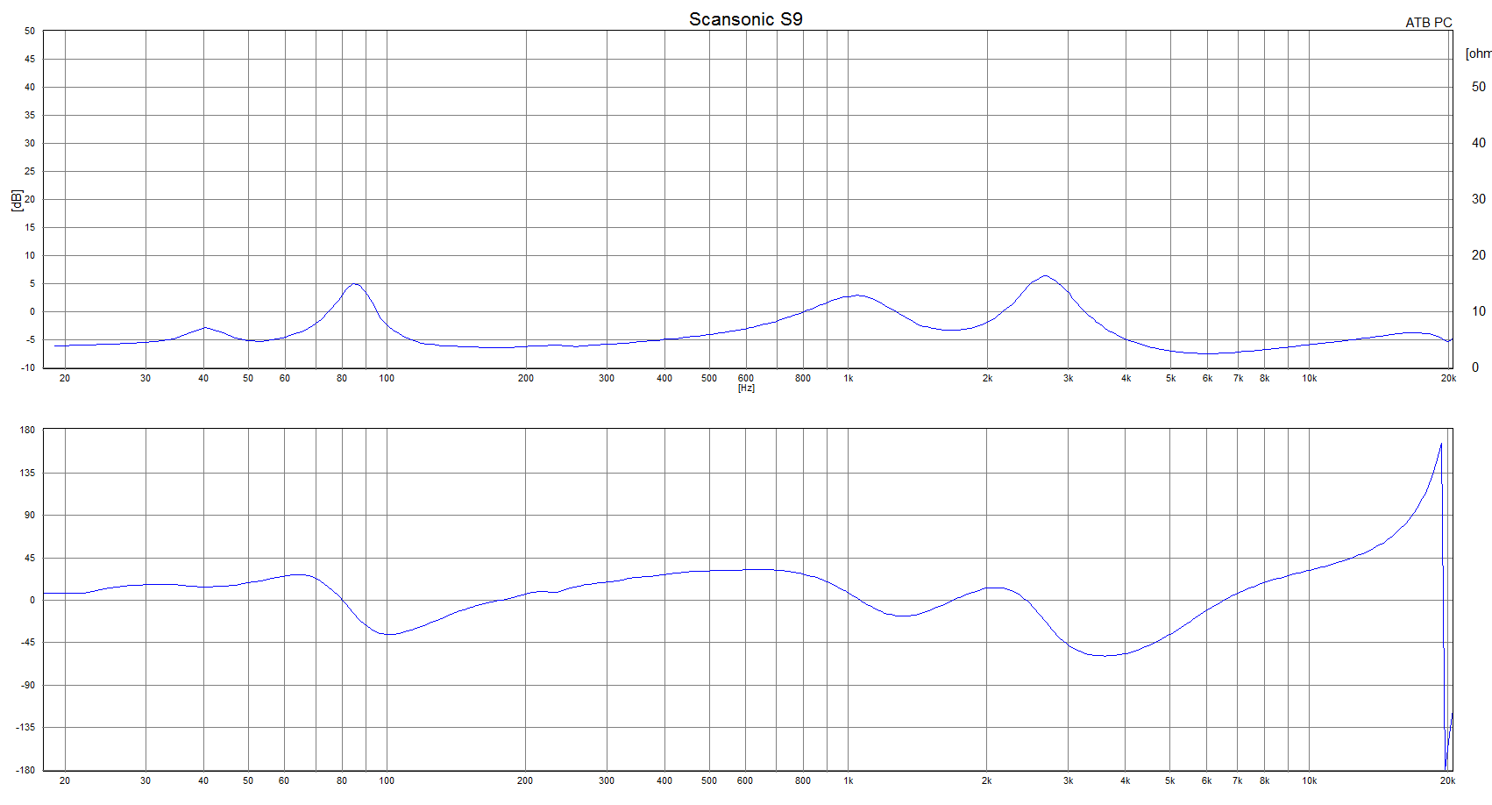Select 35 on the dB axis
The image size is (1492, 805).
point(30,116)
